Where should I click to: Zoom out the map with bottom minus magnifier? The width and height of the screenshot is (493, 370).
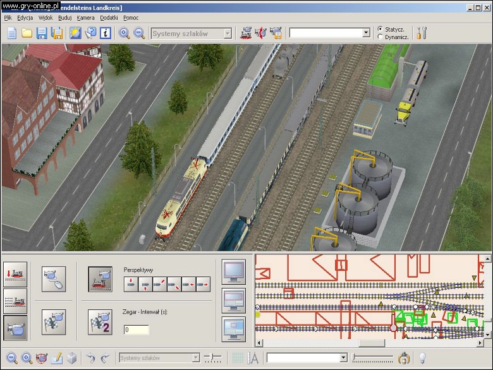11,358
